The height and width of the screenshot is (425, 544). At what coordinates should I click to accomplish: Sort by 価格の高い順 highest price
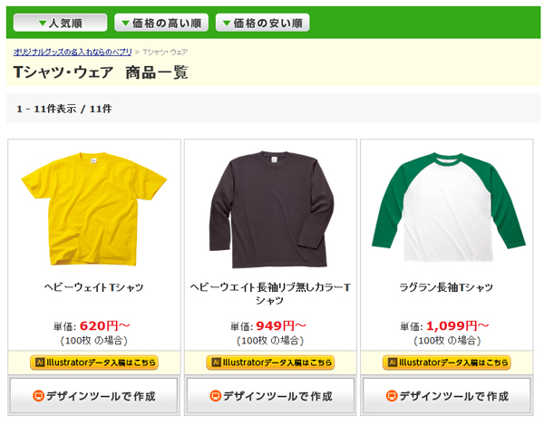click(x=161, y=23)
